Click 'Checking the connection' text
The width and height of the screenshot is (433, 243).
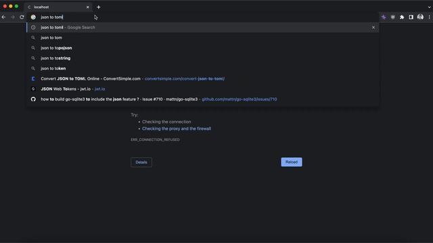pyautogui.click(x=166, y=122)
